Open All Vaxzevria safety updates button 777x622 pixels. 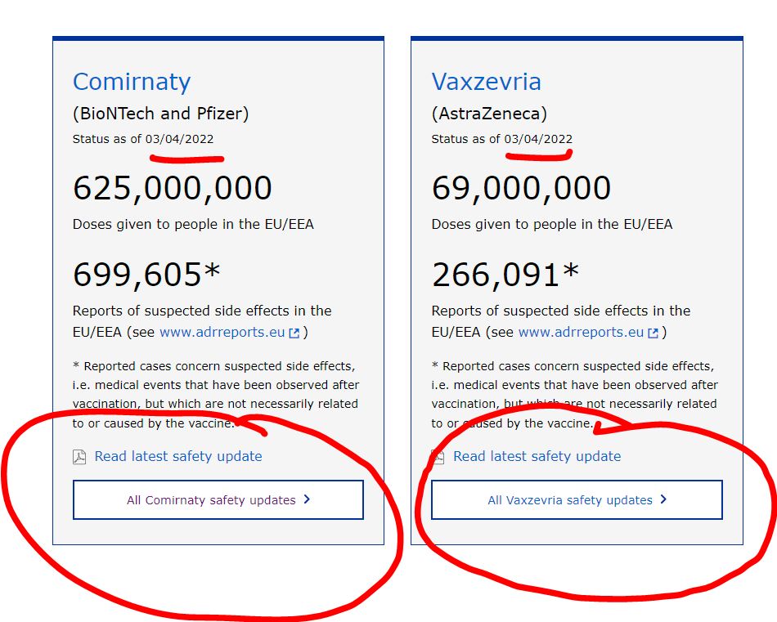click(577, 499)
